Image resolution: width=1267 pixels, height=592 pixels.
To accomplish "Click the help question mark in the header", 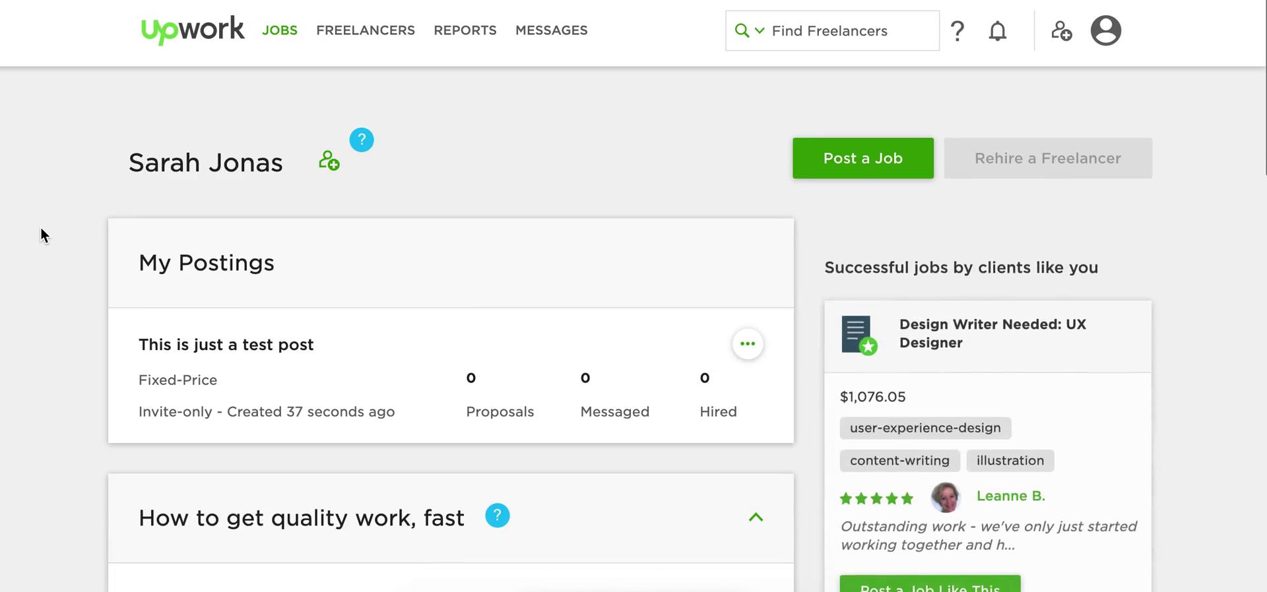I will (958, 30).
